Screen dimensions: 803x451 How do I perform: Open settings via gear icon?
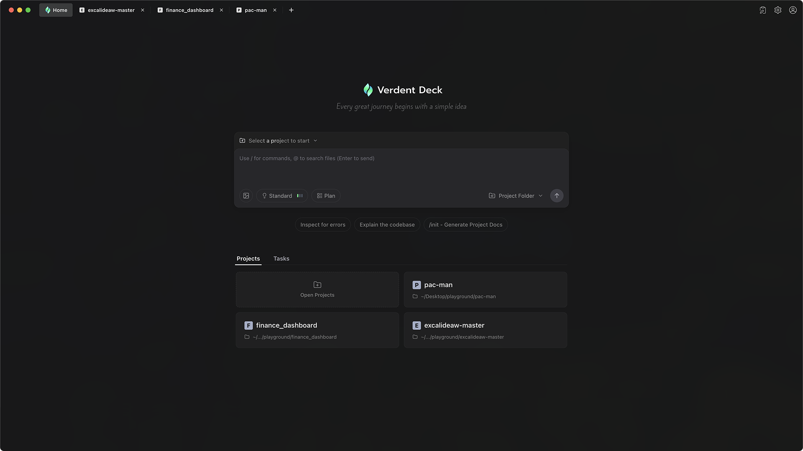click(777, 10)
